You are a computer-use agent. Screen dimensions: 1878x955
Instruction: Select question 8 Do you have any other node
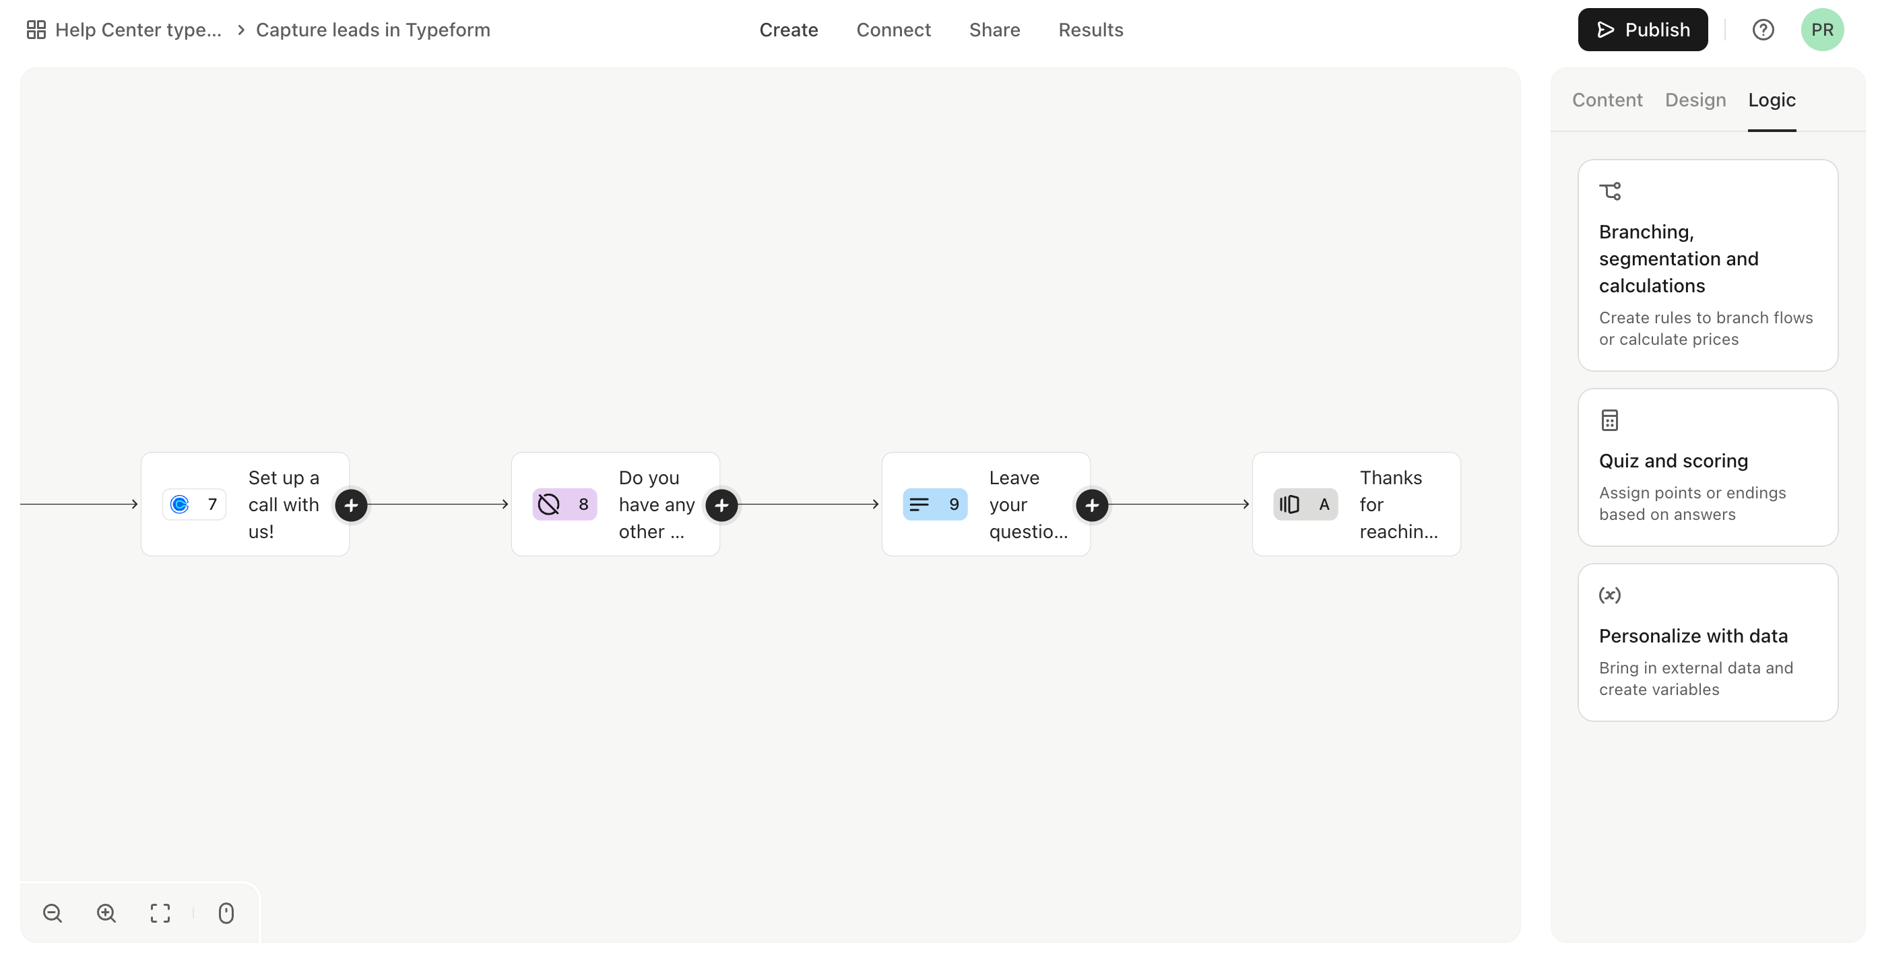[615, 504]
